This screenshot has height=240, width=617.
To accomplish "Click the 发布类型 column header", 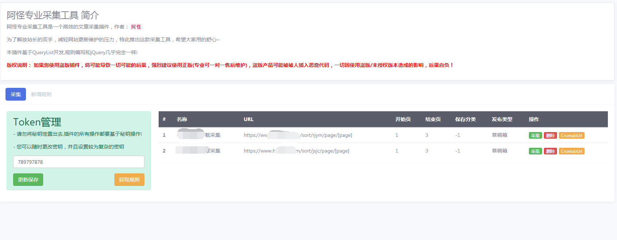I will [502, 119].
